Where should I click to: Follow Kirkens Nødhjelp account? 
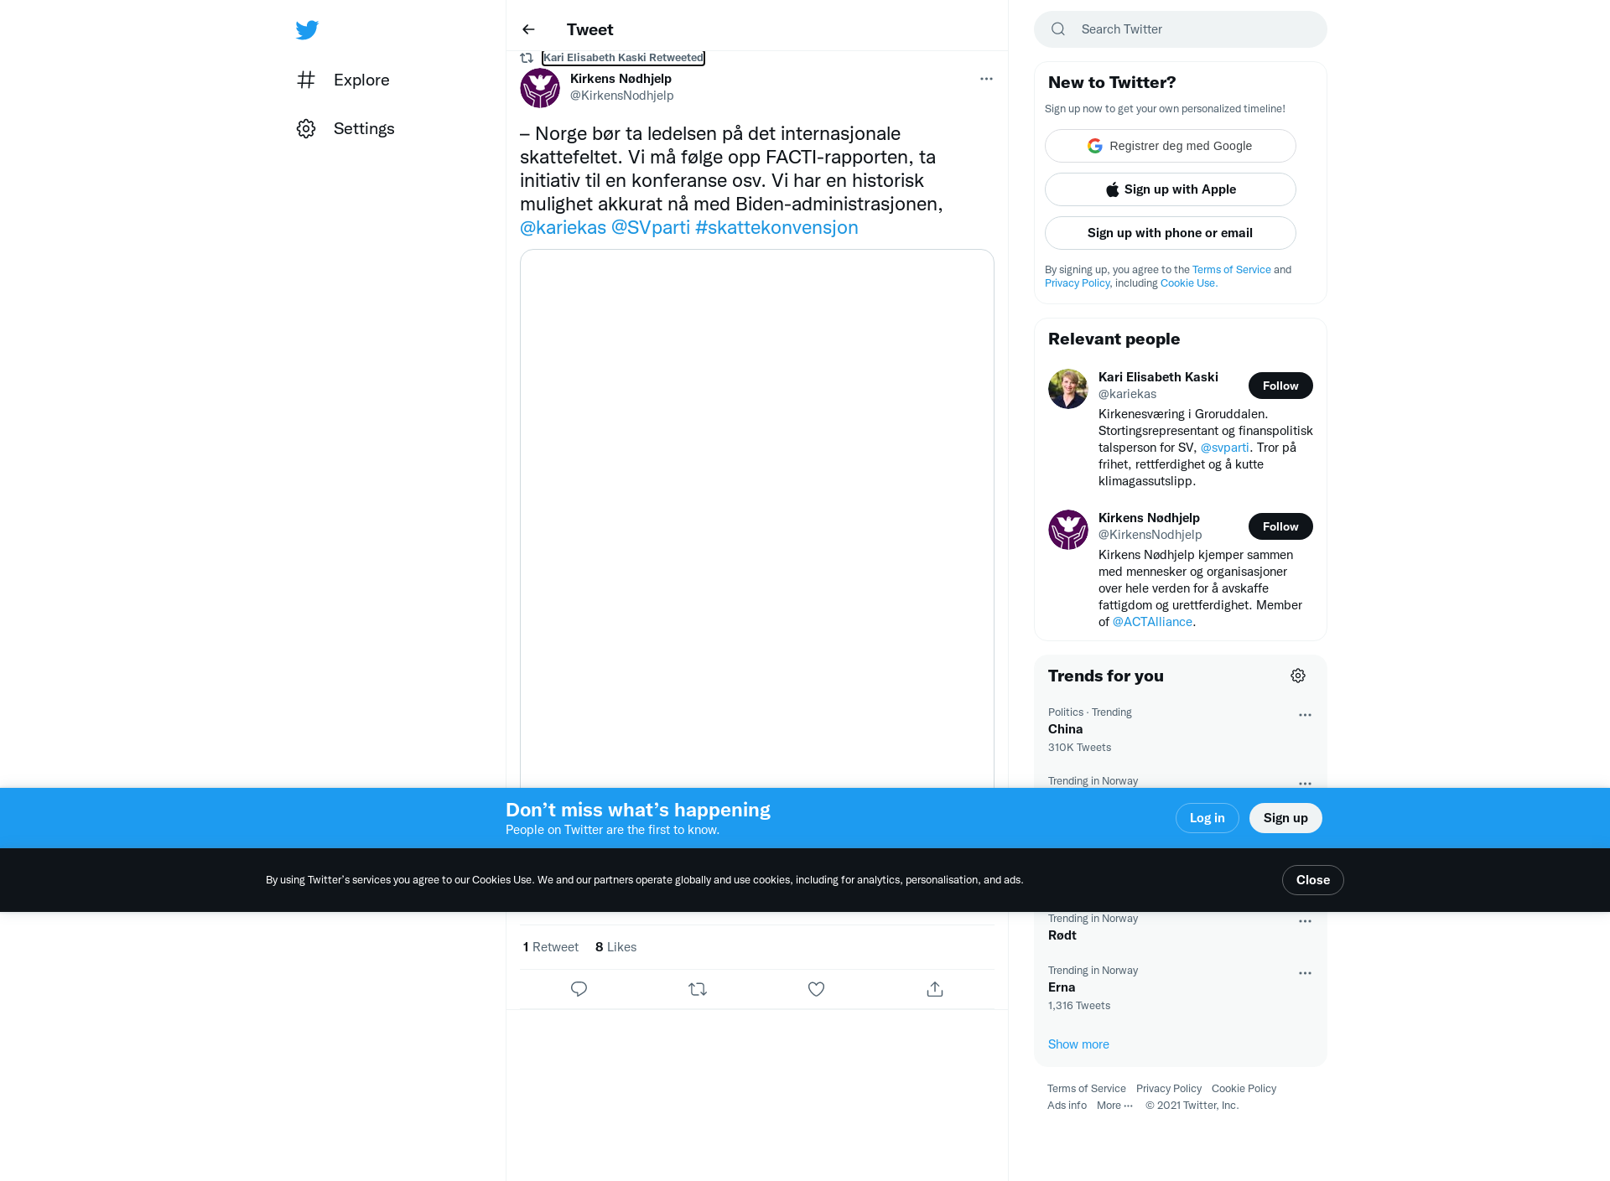pos(1280,526)
